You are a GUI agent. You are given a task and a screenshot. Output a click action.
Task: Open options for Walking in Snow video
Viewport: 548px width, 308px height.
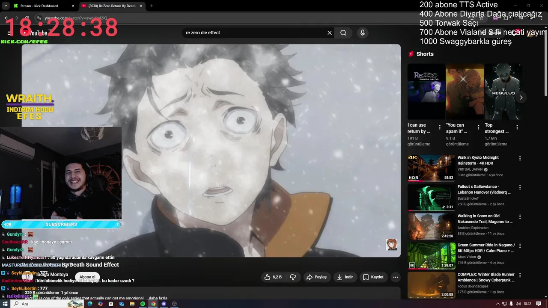(520, 217)
